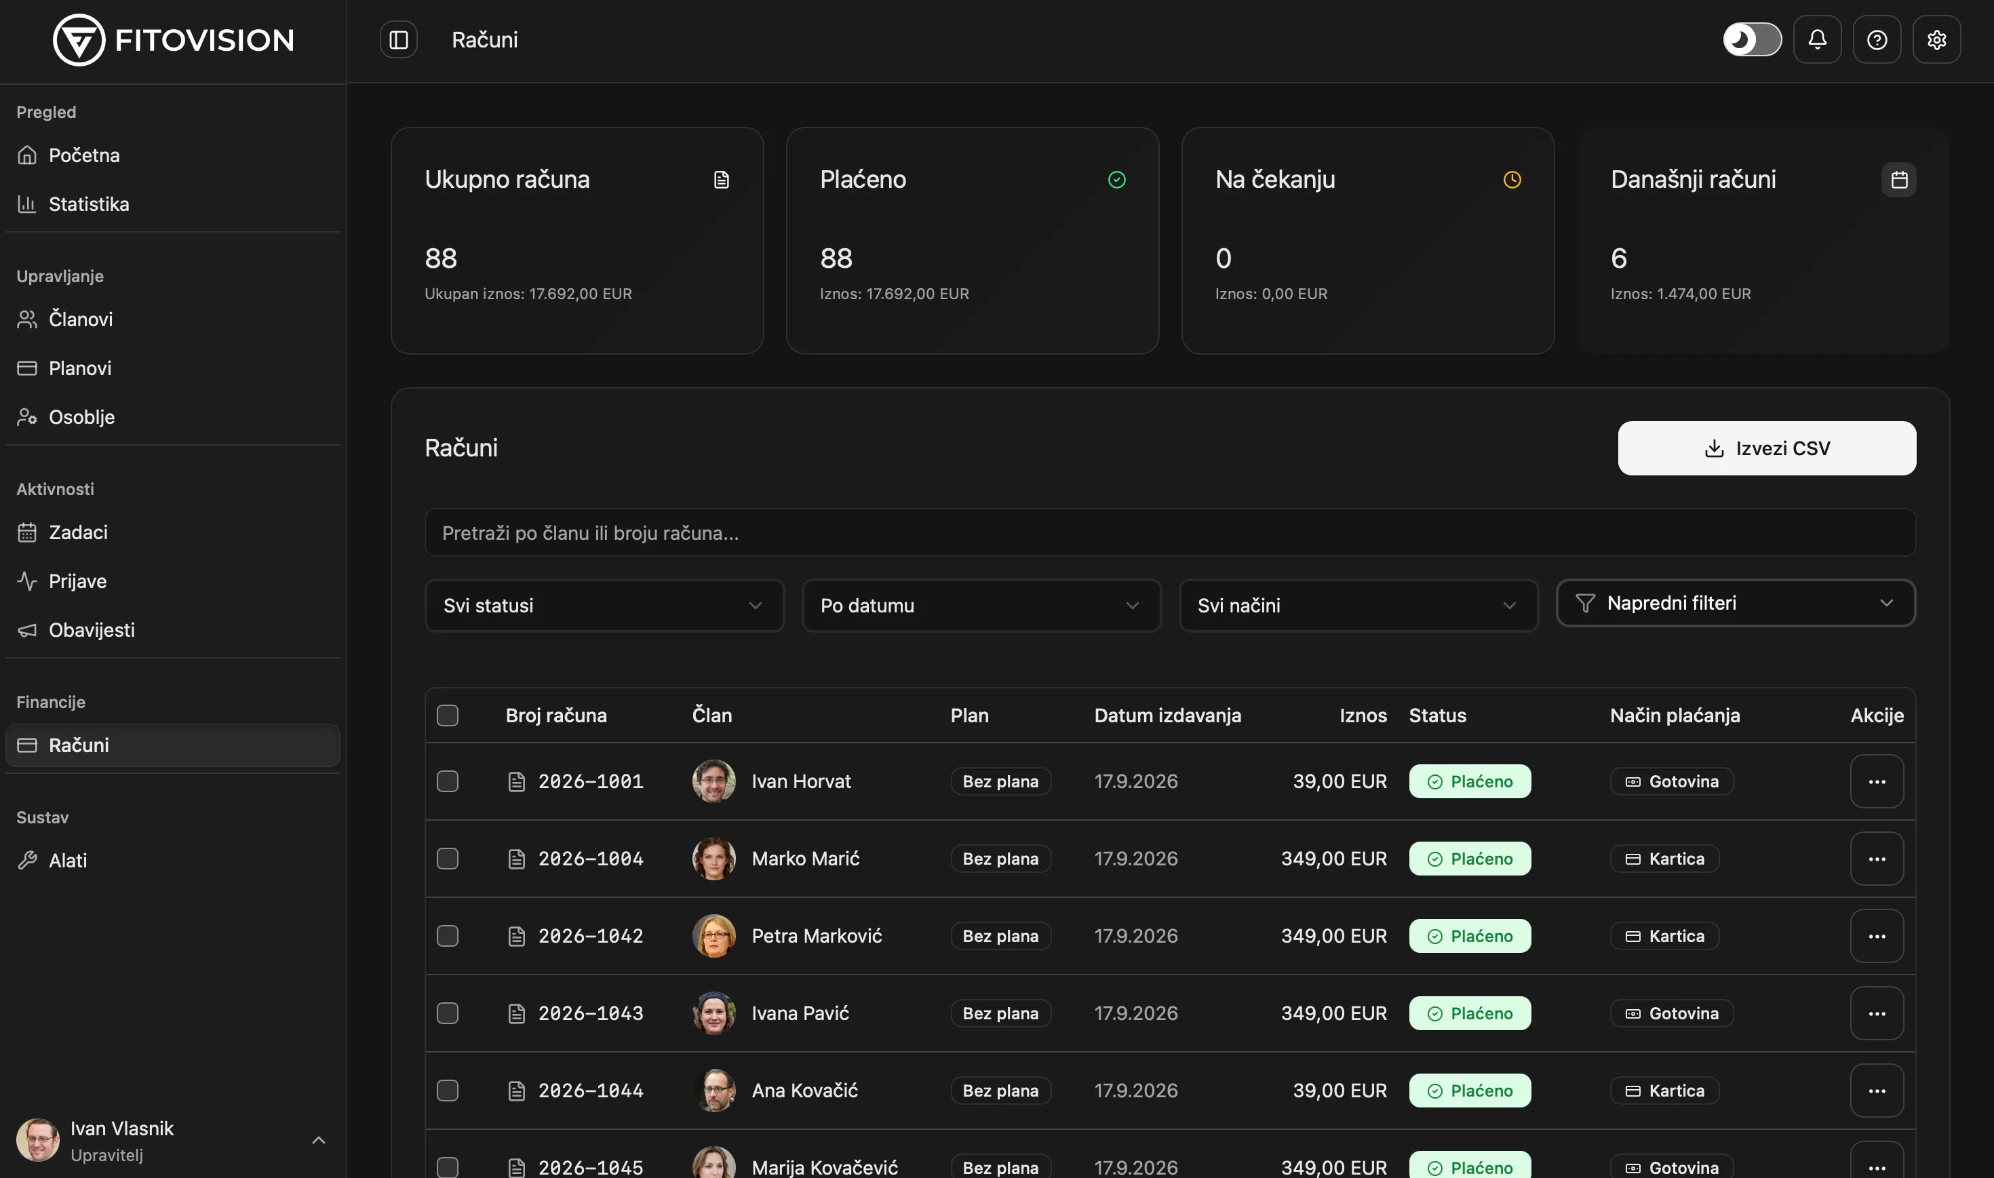The height and width of the screenshot is (1178, 1994).
Task: Open the Po datumu sort dropdown
Action: point(981,605)
